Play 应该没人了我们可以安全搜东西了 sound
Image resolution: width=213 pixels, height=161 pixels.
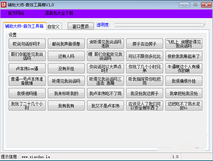[145, 105]
